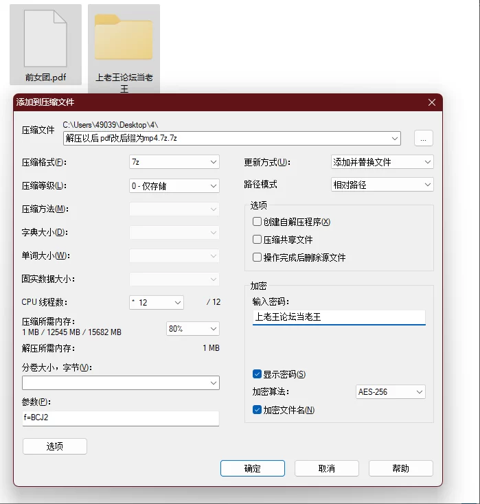Click the / 12 thread count text
Screen dimensions: 480x504
click(x=214, y=302)
